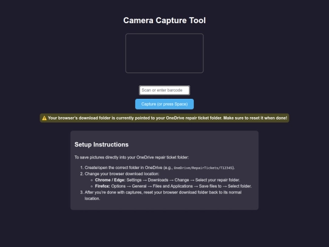Click the barcode input field
329x247 pixels.
coord(164,90)
